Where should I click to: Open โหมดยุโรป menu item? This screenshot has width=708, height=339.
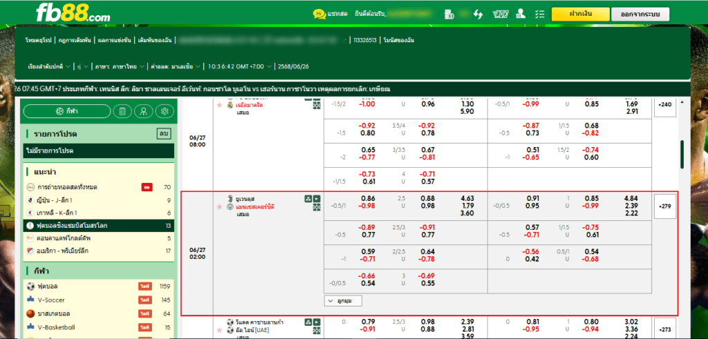click(39, 40)
